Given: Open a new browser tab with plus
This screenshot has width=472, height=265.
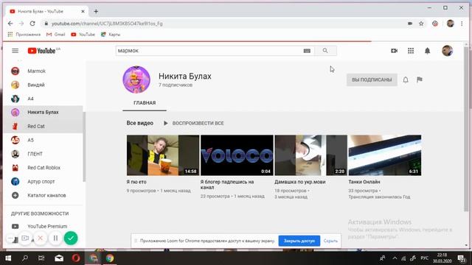Looking at the screenshot, I should pos(96,12).
